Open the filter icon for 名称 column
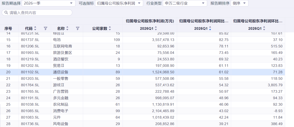 point(78,28)
